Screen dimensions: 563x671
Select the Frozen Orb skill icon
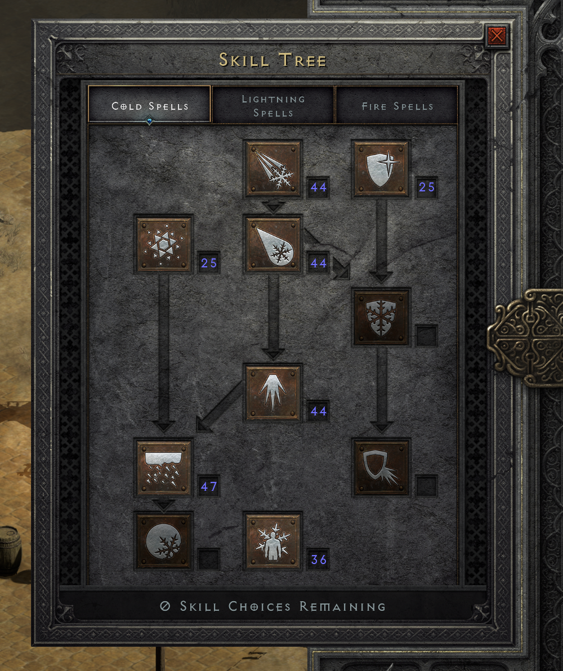163,541
